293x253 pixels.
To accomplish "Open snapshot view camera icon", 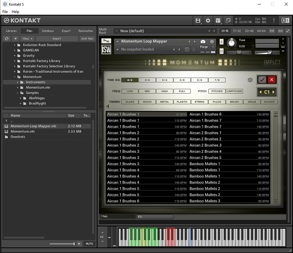I will point(203,41).
